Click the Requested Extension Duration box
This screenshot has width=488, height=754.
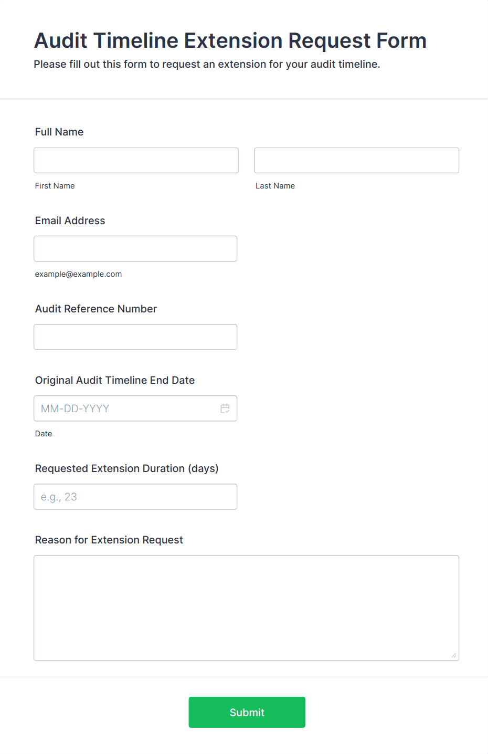[x=135, y=496]
